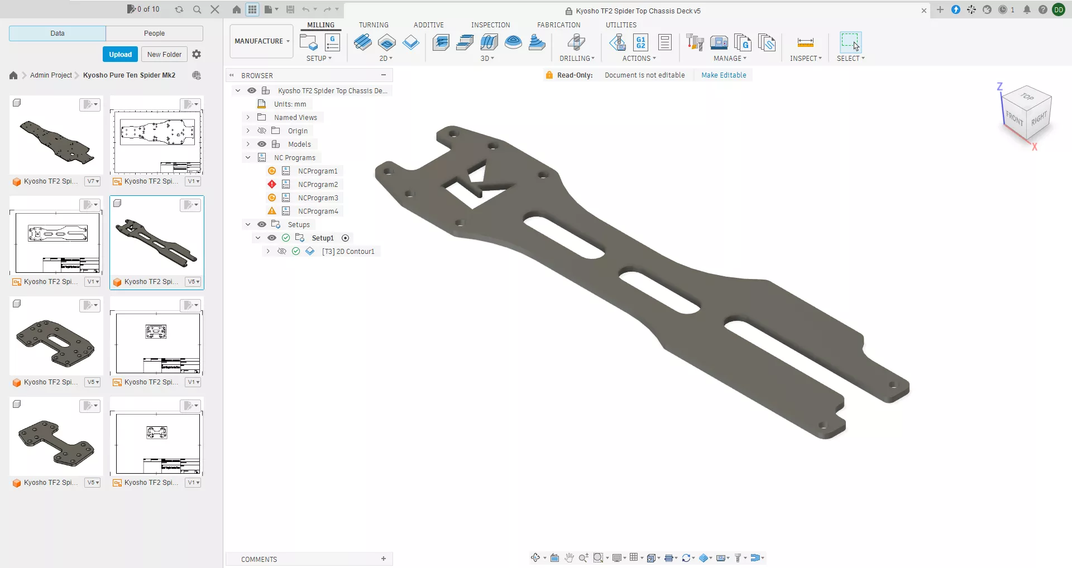
Task: Click the Contour 3D toolpath icon
Action: click(537, 42)
